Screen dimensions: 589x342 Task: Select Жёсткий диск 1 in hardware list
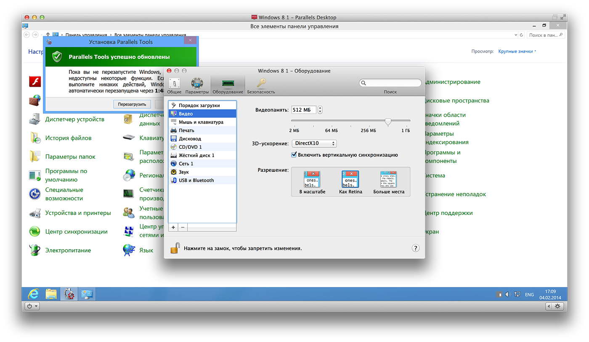196,155
